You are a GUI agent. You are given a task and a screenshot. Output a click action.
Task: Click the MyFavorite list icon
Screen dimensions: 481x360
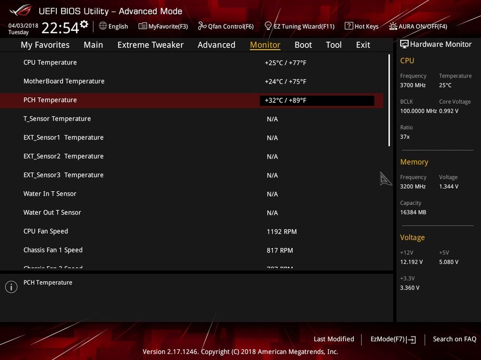coord(143,26)
